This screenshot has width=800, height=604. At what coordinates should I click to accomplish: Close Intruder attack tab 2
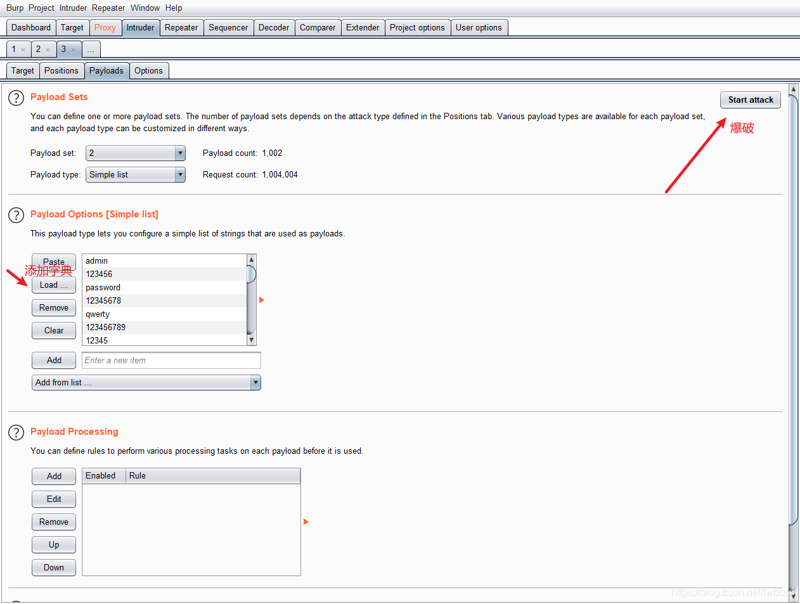[x=48, y=49]
